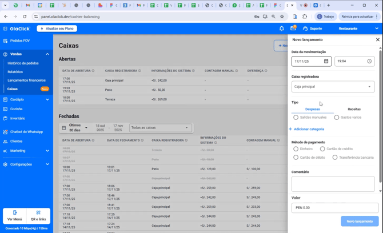Click the browser zoom magnifier icon

point(273,17)
